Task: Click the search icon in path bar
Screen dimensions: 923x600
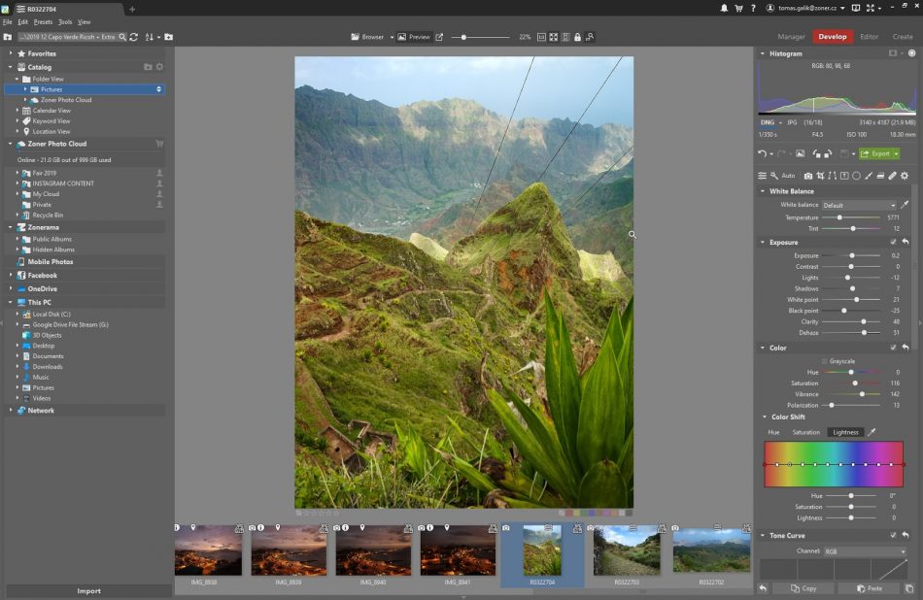Action: point(122,37)
